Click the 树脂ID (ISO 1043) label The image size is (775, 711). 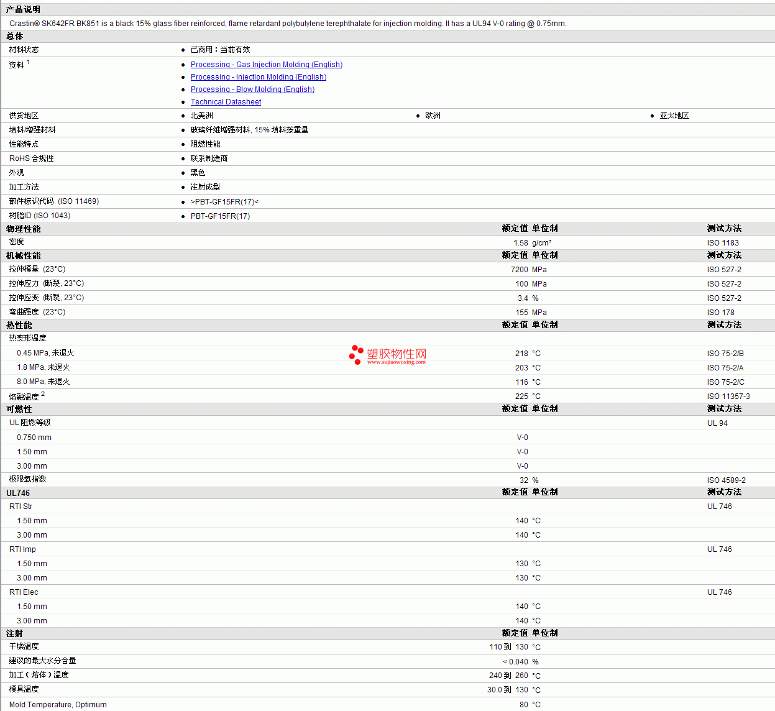tap(40, 216)
